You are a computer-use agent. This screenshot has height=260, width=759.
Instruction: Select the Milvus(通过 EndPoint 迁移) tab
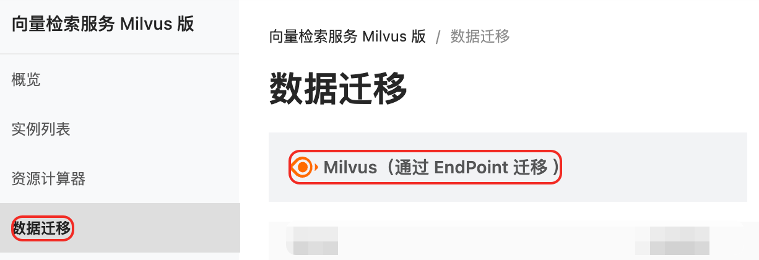click(426, 167)
